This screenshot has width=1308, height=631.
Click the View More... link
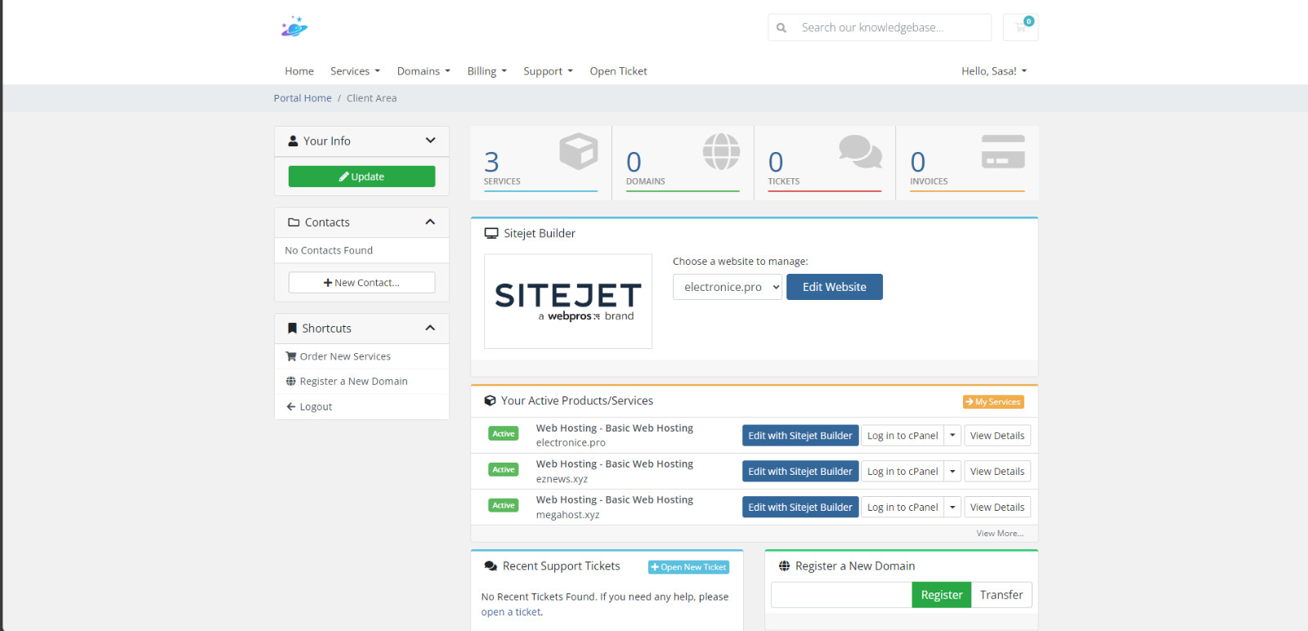click(1000, 534)
